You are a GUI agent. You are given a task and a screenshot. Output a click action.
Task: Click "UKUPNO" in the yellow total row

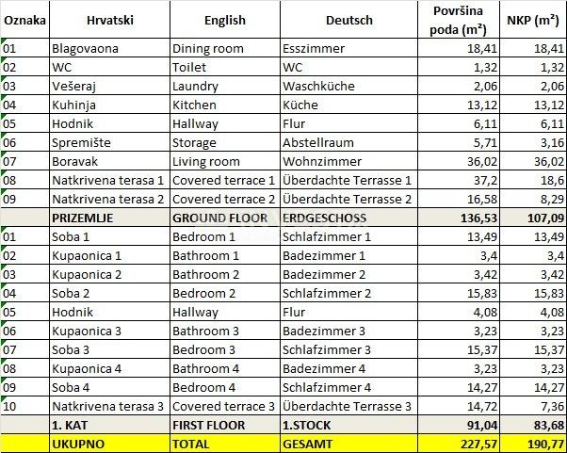coord(78,443)
